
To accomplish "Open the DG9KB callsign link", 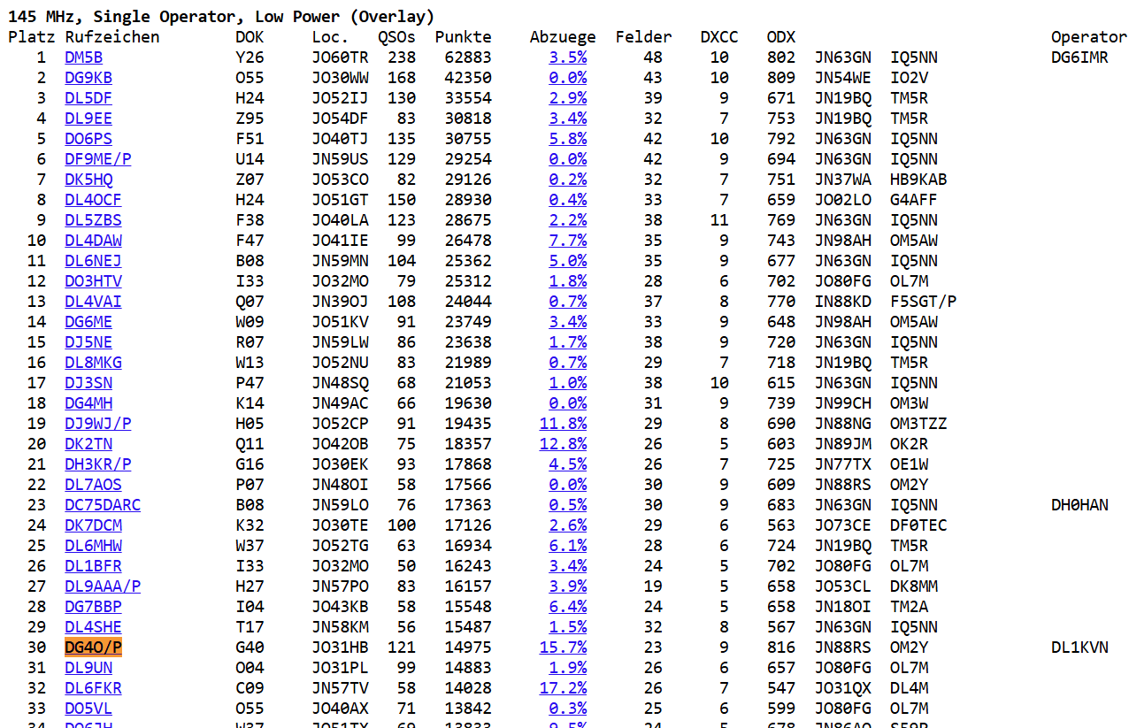I will [x=88, y=78].
